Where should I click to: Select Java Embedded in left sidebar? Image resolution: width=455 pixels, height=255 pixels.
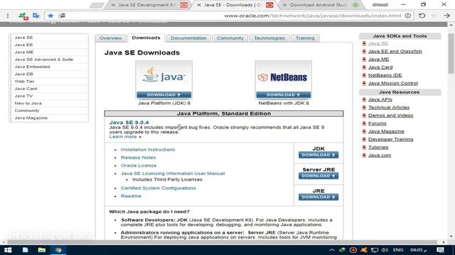pos(49,67)
